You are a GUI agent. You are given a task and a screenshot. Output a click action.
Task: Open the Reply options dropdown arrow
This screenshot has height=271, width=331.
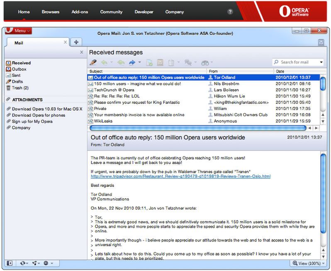pos(112,62)
